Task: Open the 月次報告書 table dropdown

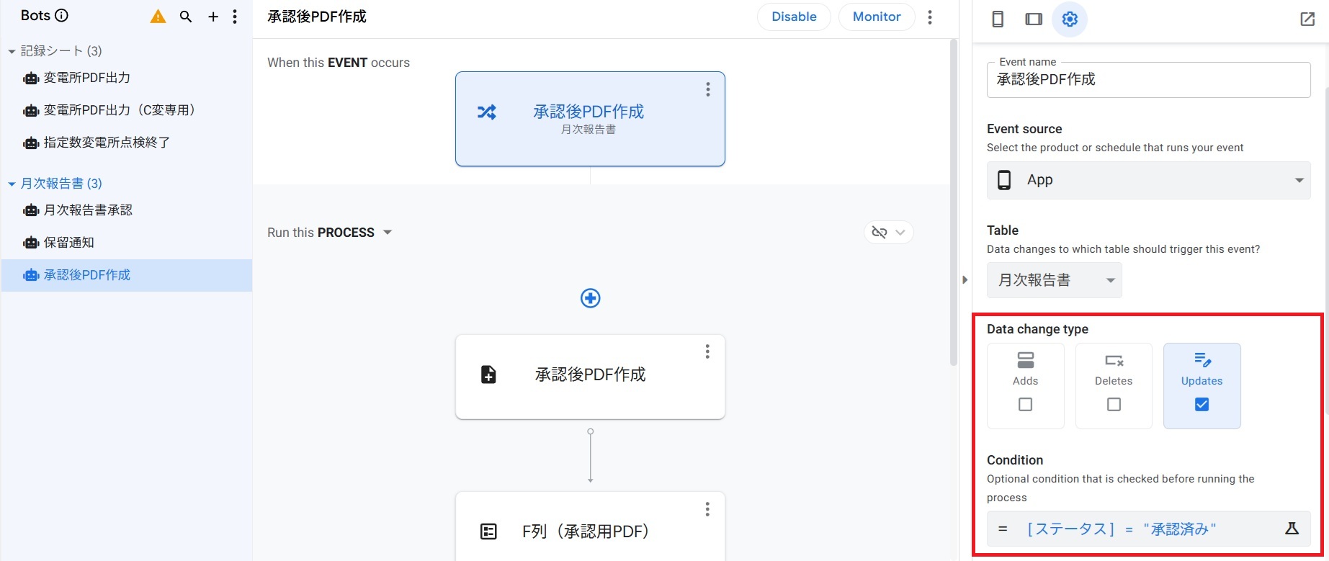Action: pos(1055,280)
